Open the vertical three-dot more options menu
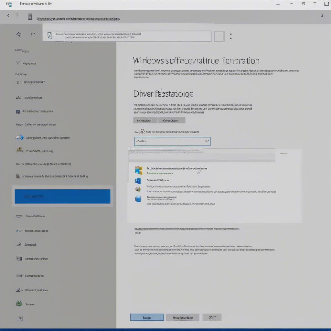 pyautogui.click(x=231, y=36)
